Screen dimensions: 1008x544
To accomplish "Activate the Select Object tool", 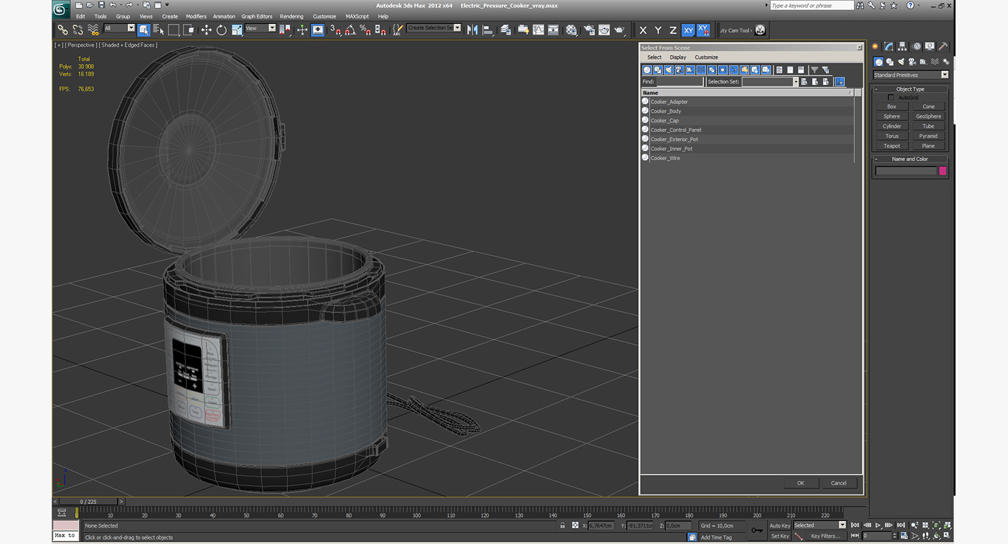I will coord(144,30).
